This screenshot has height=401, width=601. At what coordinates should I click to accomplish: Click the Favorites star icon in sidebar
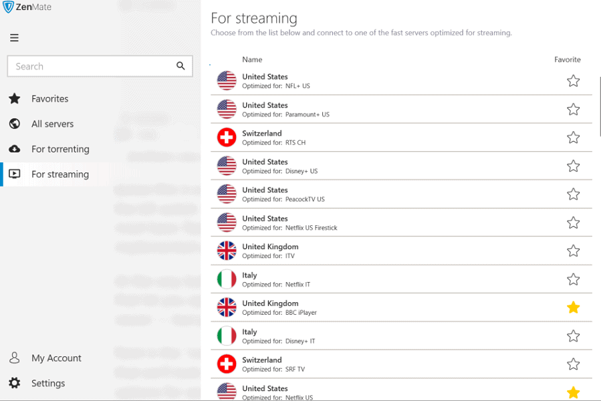point(15,98)
